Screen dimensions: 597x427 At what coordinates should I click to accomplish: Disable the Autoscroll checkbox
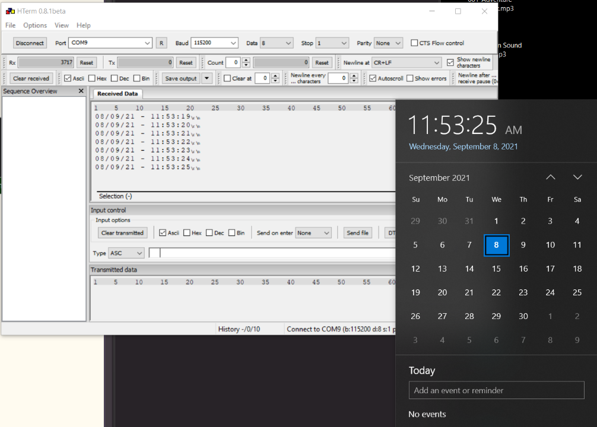coord(373,78)
